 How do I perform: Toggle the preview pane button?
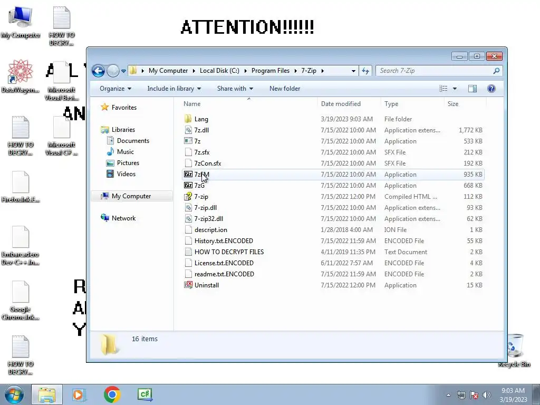click(472, 89)
